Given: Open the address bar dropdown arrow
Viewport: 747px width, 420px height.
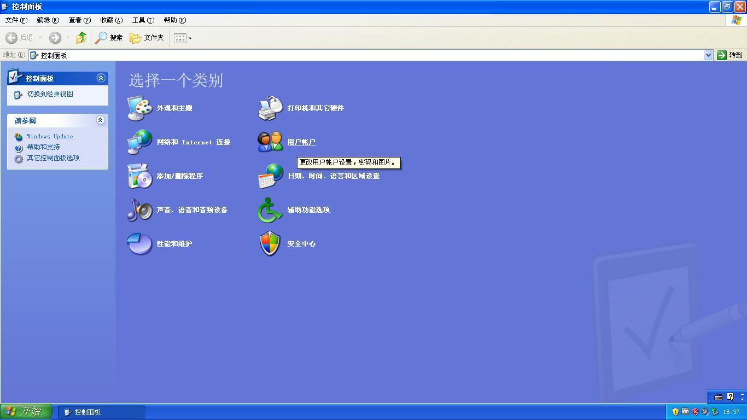Looking at the screenshot, I should tap(709, 55).
